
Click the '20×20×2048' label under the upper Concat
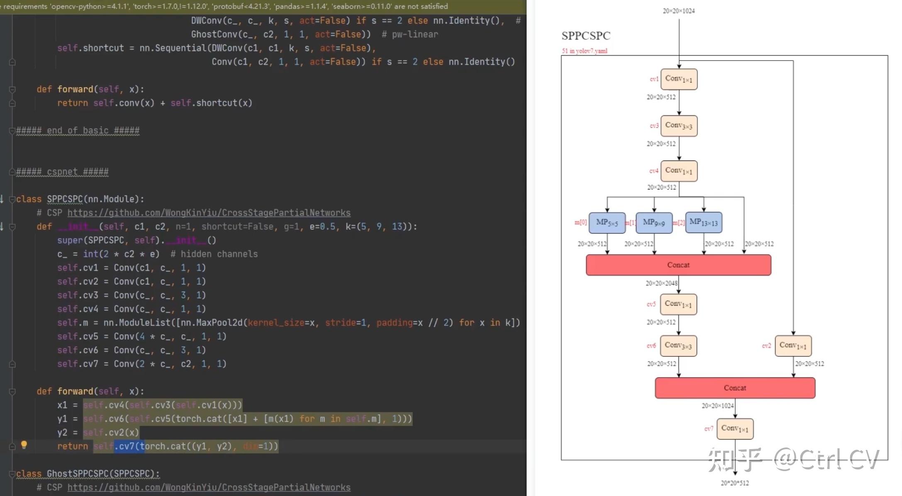661,283
